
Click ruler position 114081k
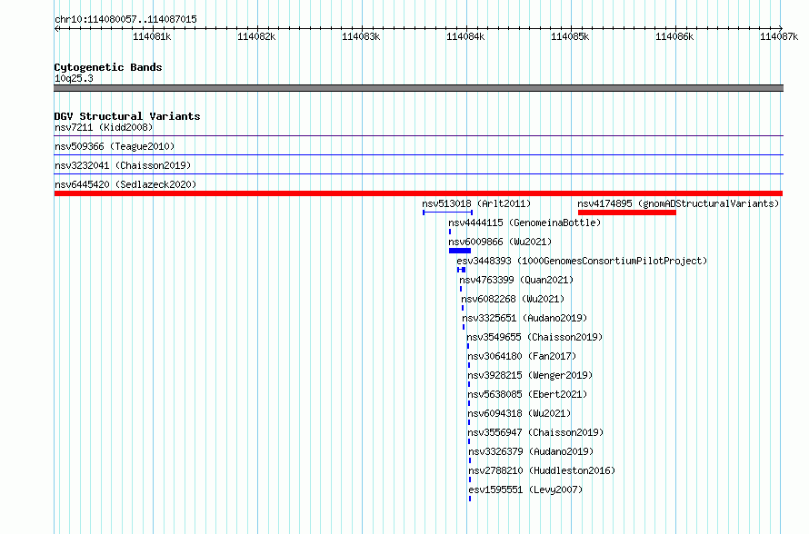point(152,36)
